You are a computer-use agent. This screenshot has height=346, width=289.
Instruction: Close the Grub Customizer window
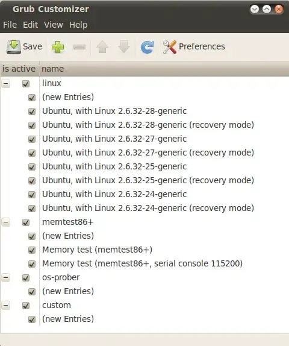(x=279, y=9)
